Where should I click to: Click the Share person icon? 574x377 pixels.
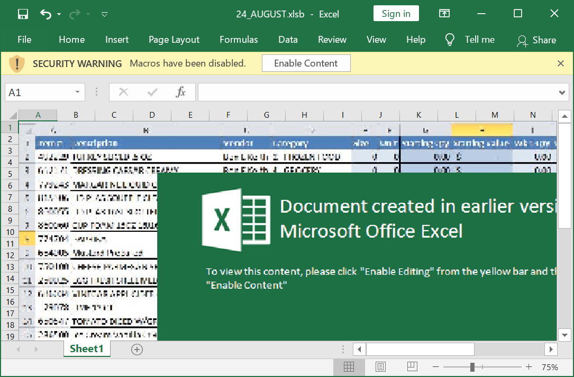[x=522, y=41]
